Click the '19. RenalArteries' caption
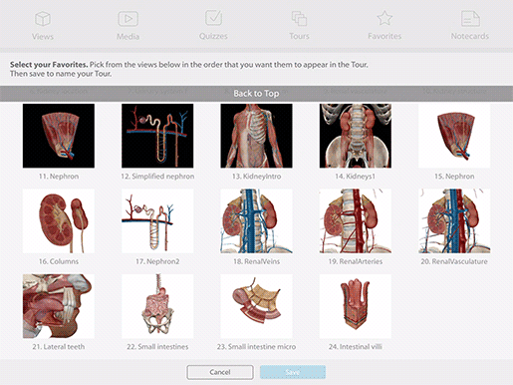 [356, 261]
